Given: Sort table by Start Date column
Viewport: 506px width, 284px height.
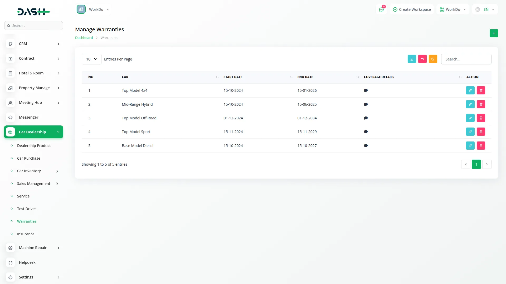Looking at the screenshot, I should point(233,77).
